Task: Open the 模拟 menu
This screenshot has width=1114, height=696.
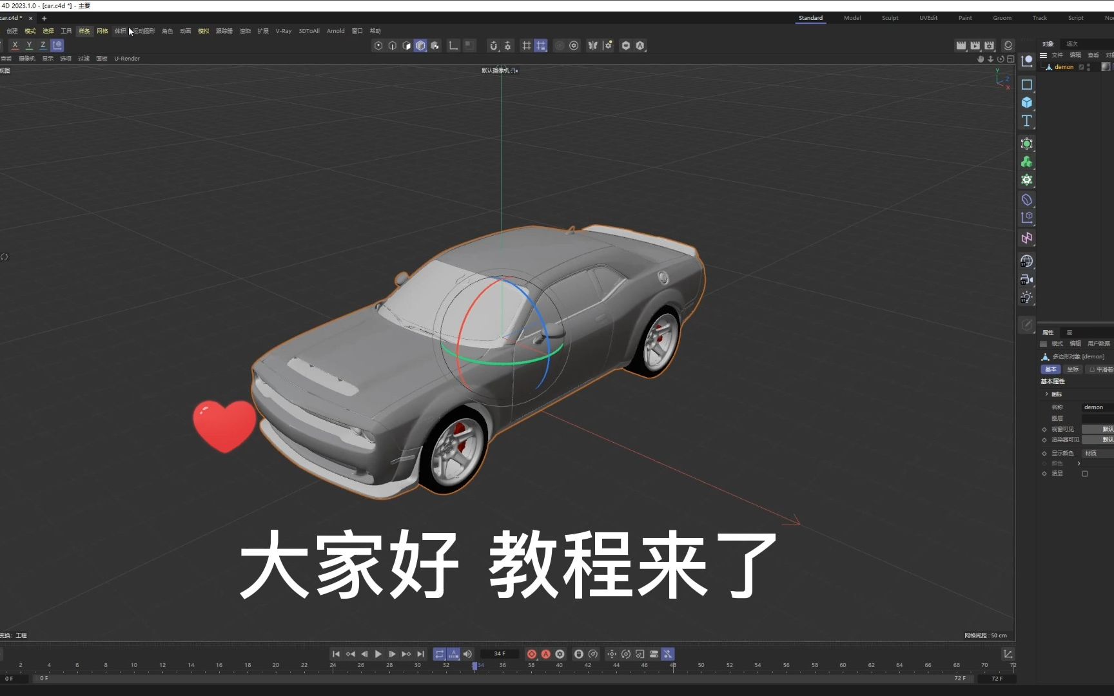Action: point(203,30)
